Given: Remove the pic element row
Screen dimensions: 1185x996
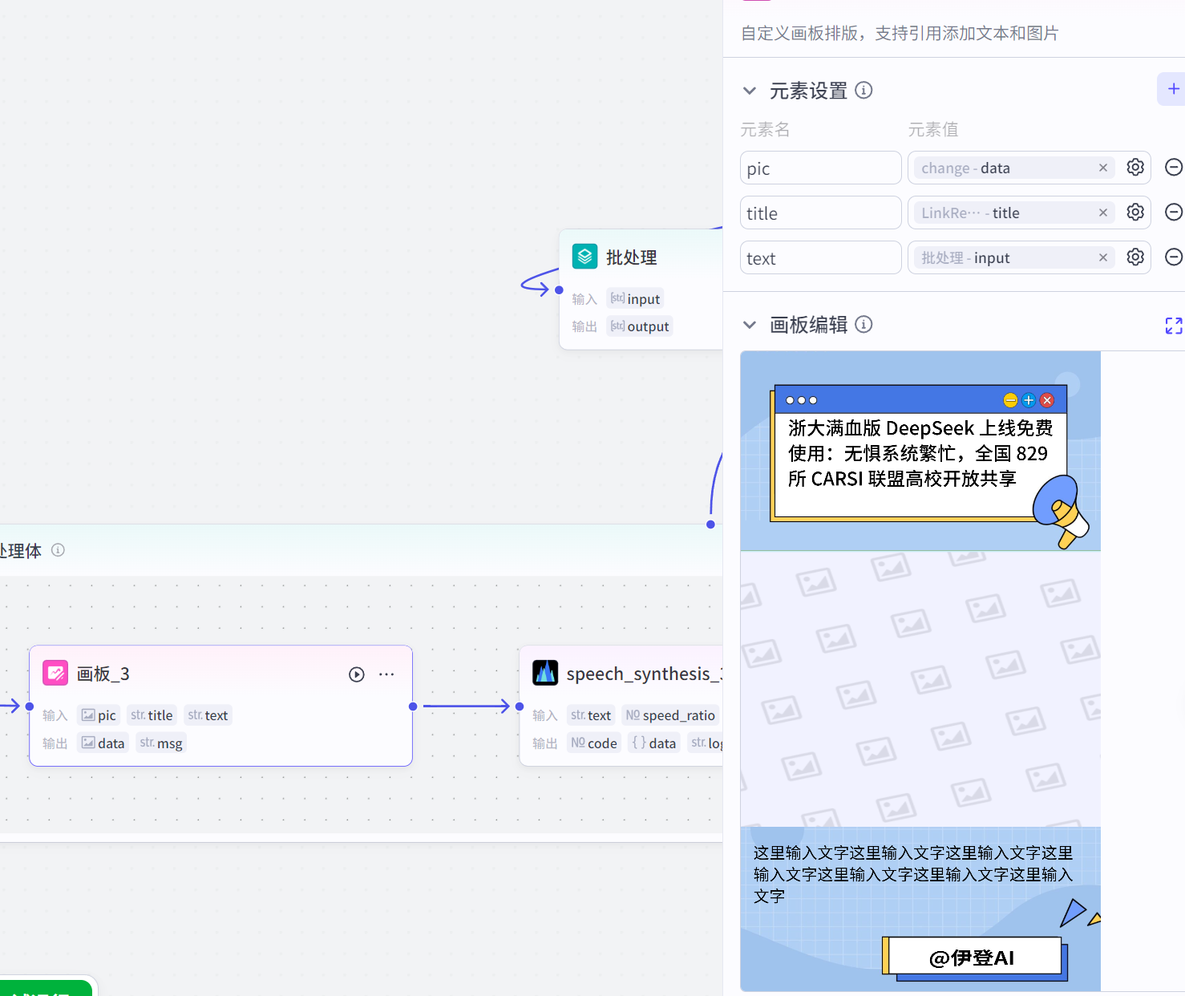Looking at the screenshot, I should [1174, 168].
